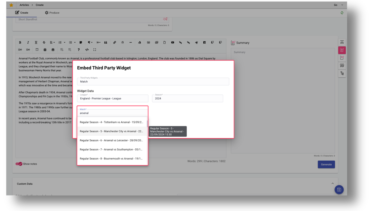Click the Generate button

tap(326, 164)
